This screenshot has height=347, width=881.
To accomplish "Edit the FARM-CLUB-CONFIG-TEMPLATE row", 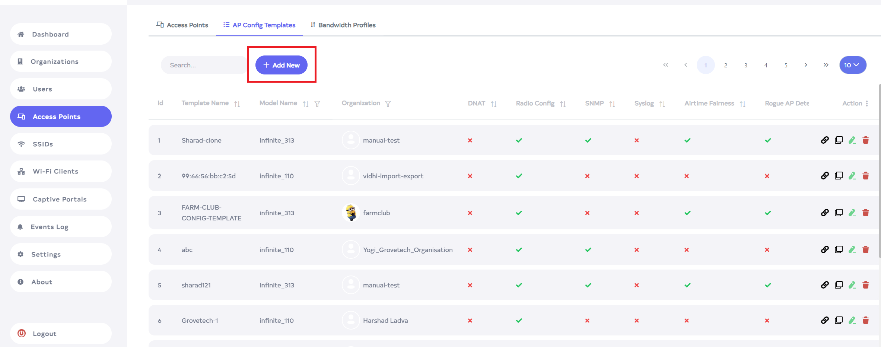I will coord(852,213).
